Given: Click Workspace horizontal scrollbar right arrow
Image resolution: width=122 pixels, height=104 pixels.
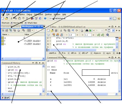Looking at the screenshot, I should click(x=43, y=59).
